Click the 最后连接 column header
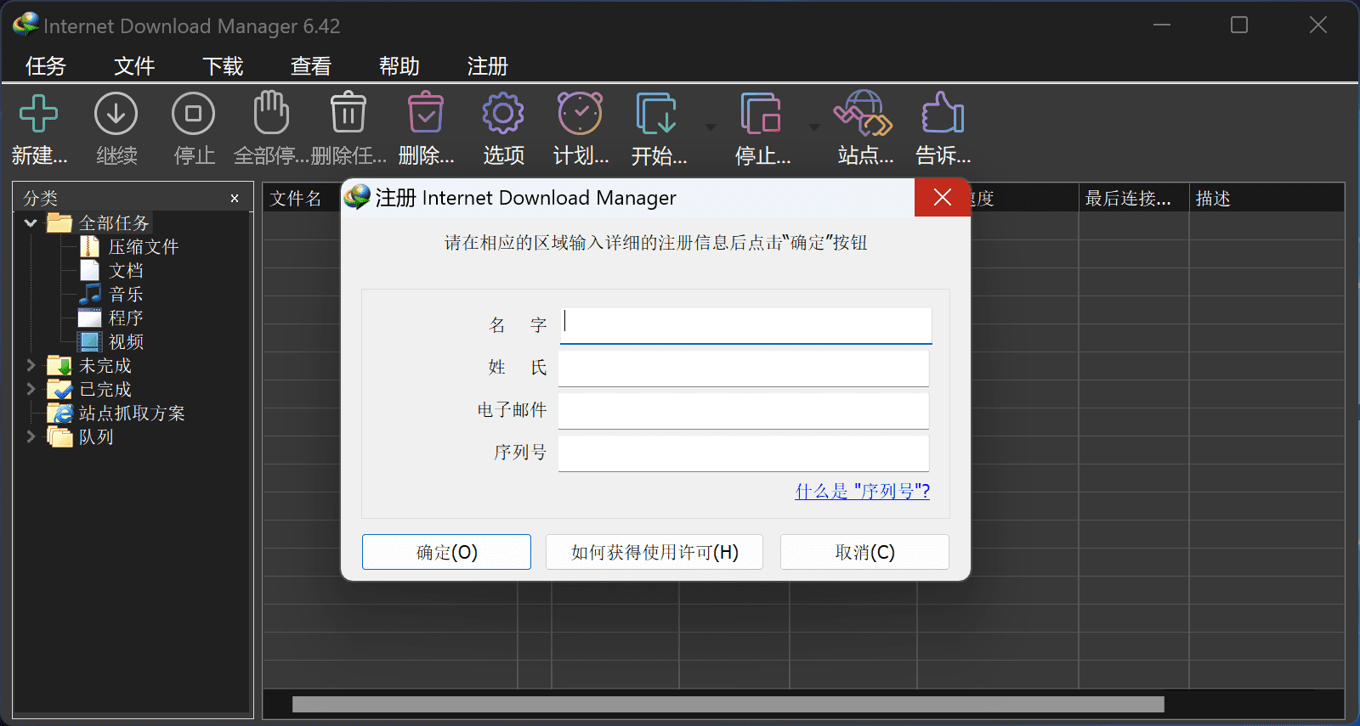 coord(1134,198)
